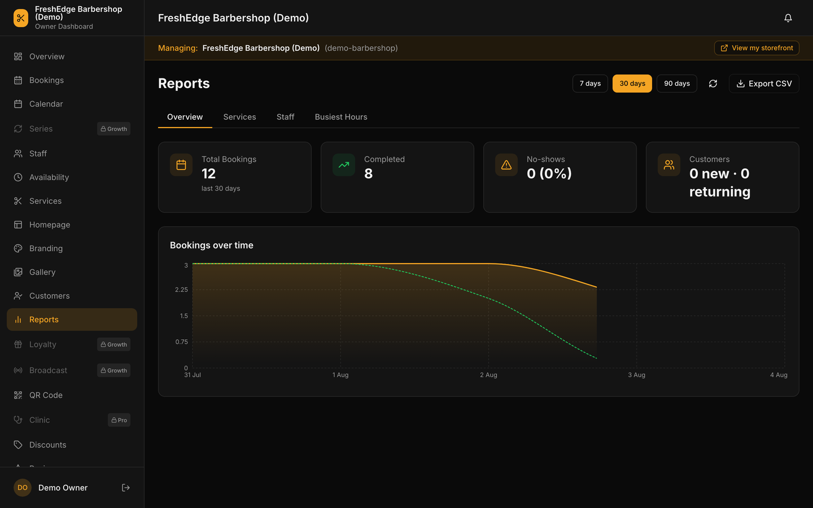Open Gallery in the sidebar

pyautogui.click(x=72, y=272)
